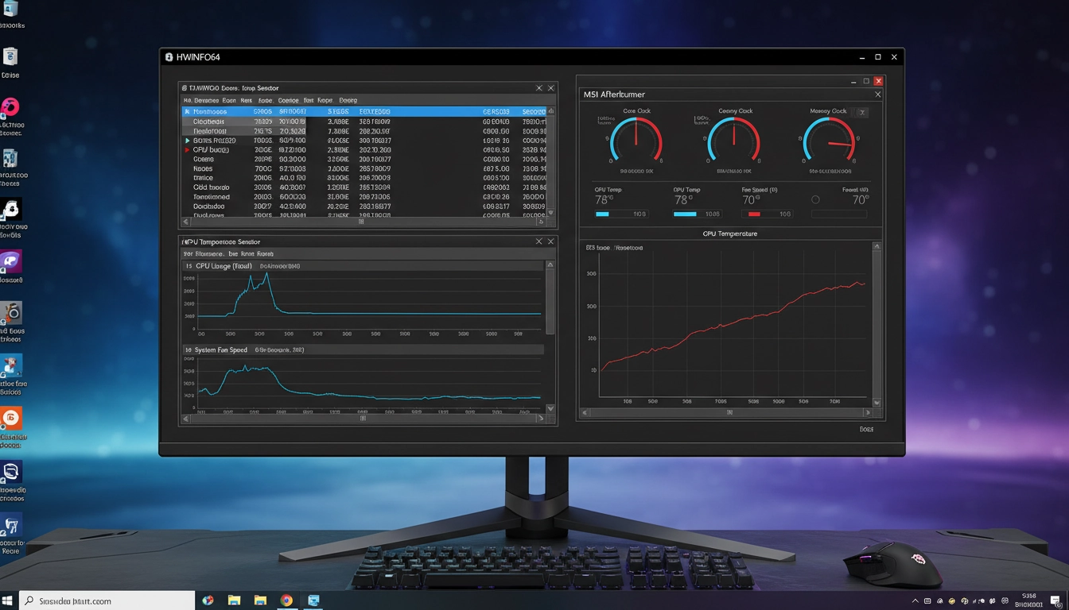The image size is (1069, 610).
Task: Click the taskbar clock
Action: pos(1028,600)
